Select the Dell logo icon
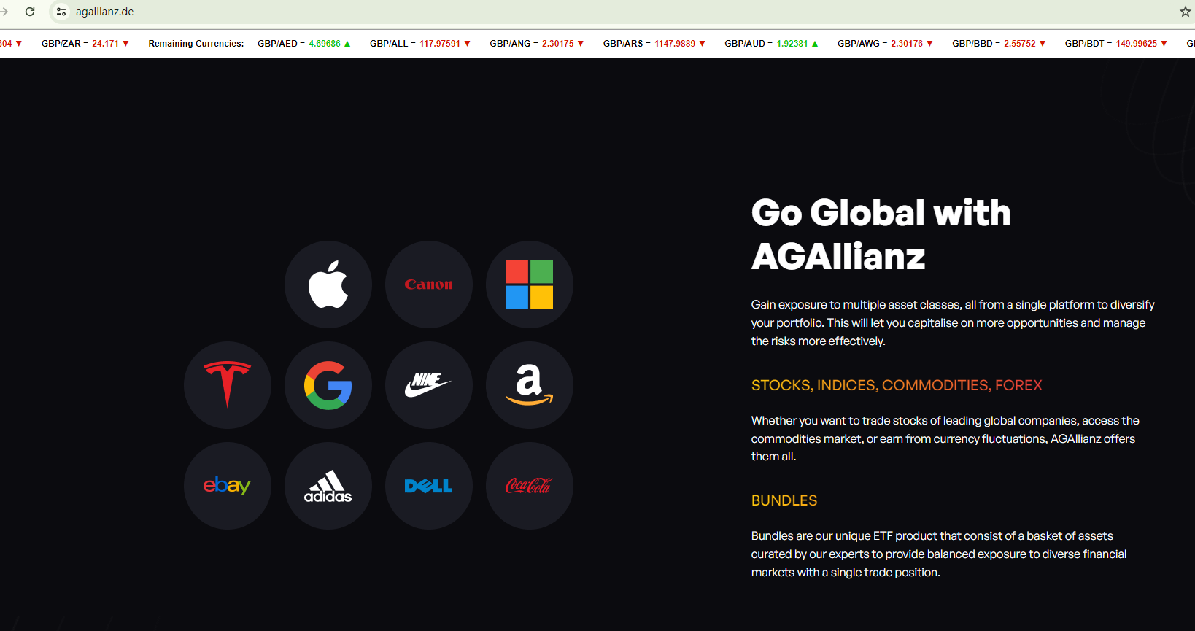This screenshot has height=631, width=1195. pyautogui.click(x=429, y=486)
